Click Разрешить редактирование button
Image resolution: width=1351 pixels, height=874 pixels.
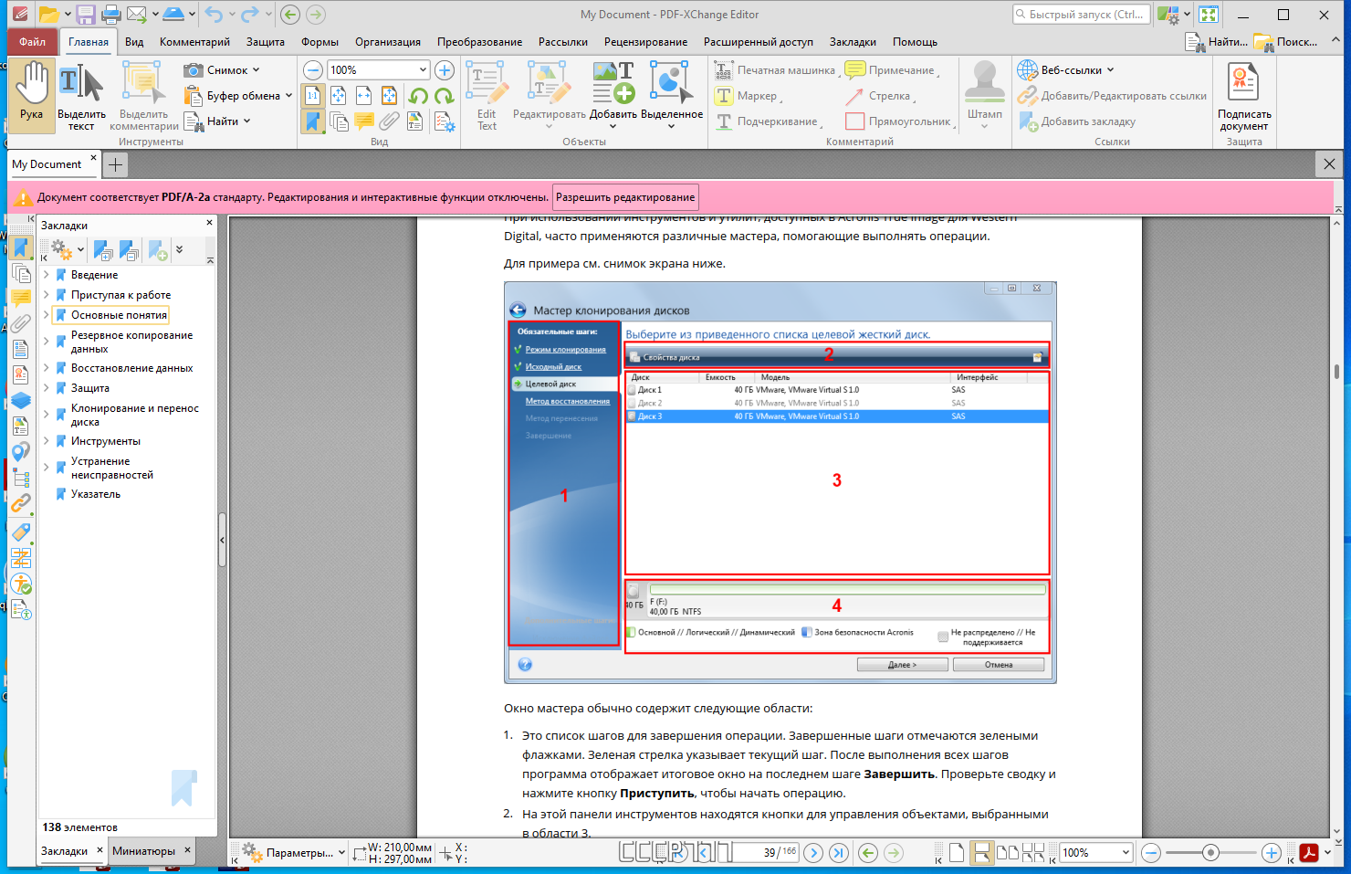coord(625,197)
